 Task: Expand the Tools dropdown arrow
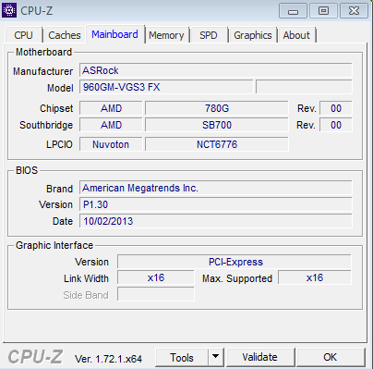click(x=216, y=358)
